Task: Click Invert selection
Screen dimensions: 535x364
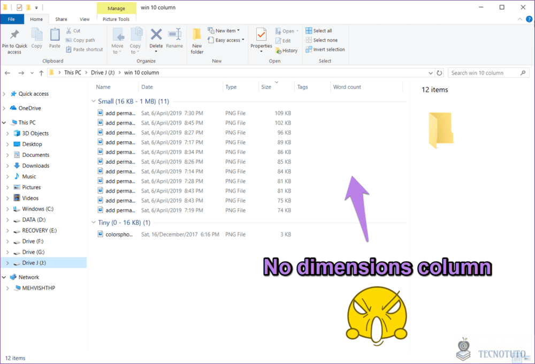Action: [x=325, y=49]
